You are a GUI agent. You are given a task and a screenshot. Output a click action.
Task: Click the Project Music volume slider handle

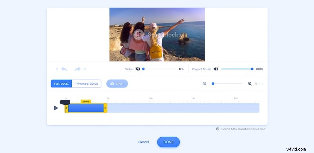[252, 69]
